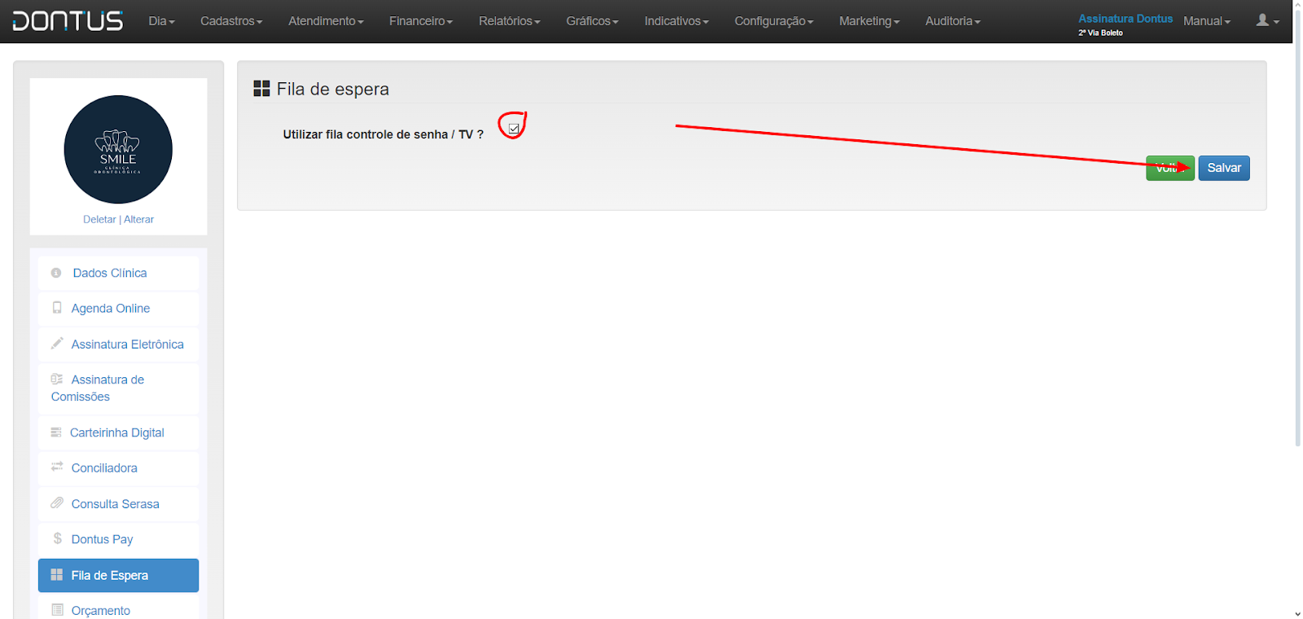Open Assinatura de Comissões in sidebar

[x=118, y=388]
